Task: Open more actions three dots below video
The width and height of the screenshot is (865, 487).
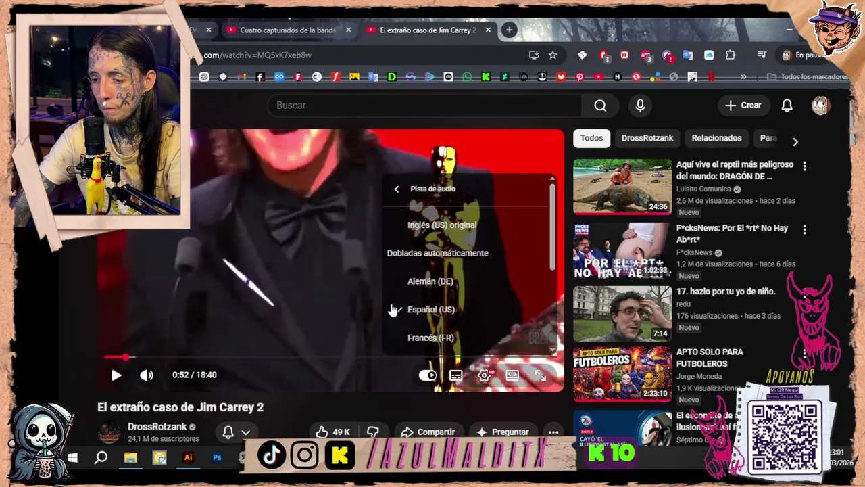Action: tap(553, 432)
